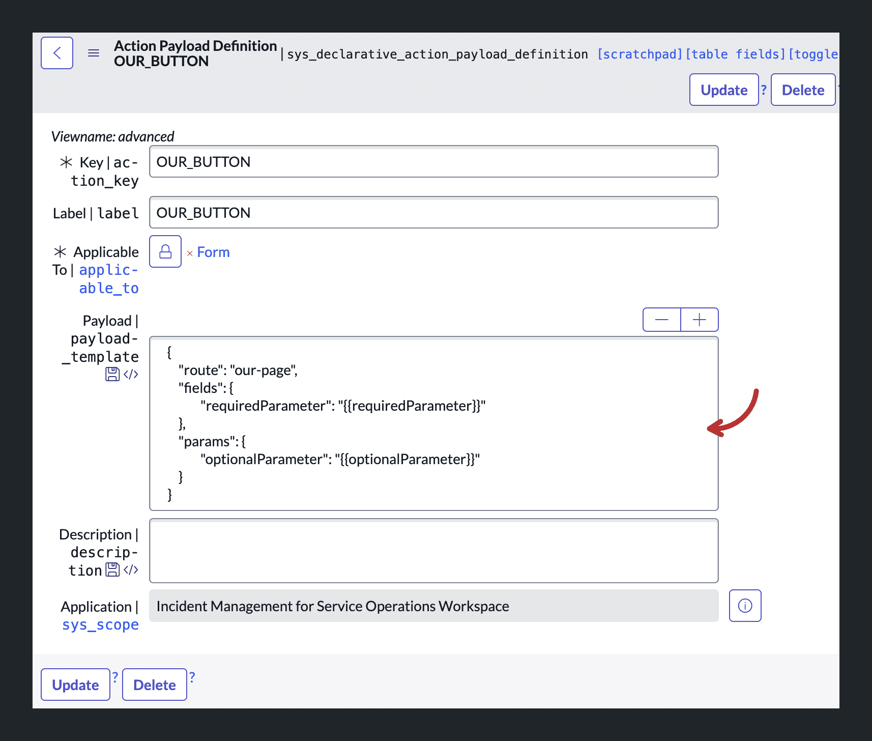The width and height of the screenshot is (872, 741).
Task: Remove the Form entry via red x
Action: point(190,253)
